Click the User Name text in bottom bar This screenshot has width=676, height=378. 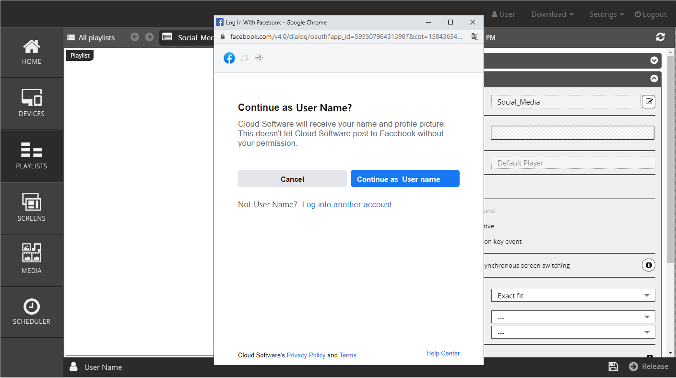(x=103, y=367)
